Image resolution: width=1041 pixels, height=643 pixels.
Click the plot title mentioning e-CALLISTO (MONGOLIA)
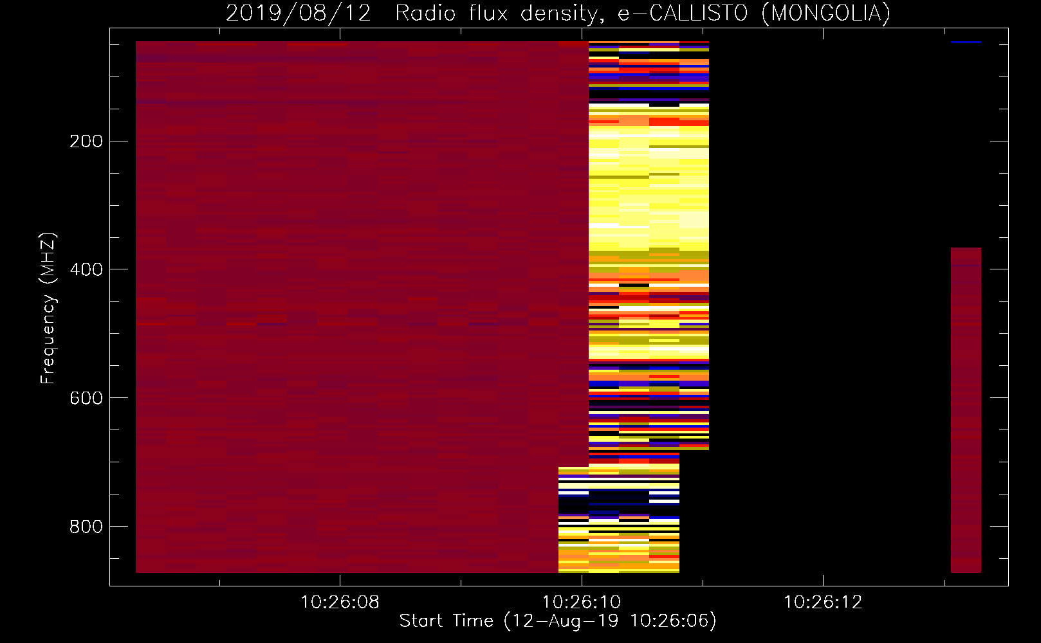(558, 13)
